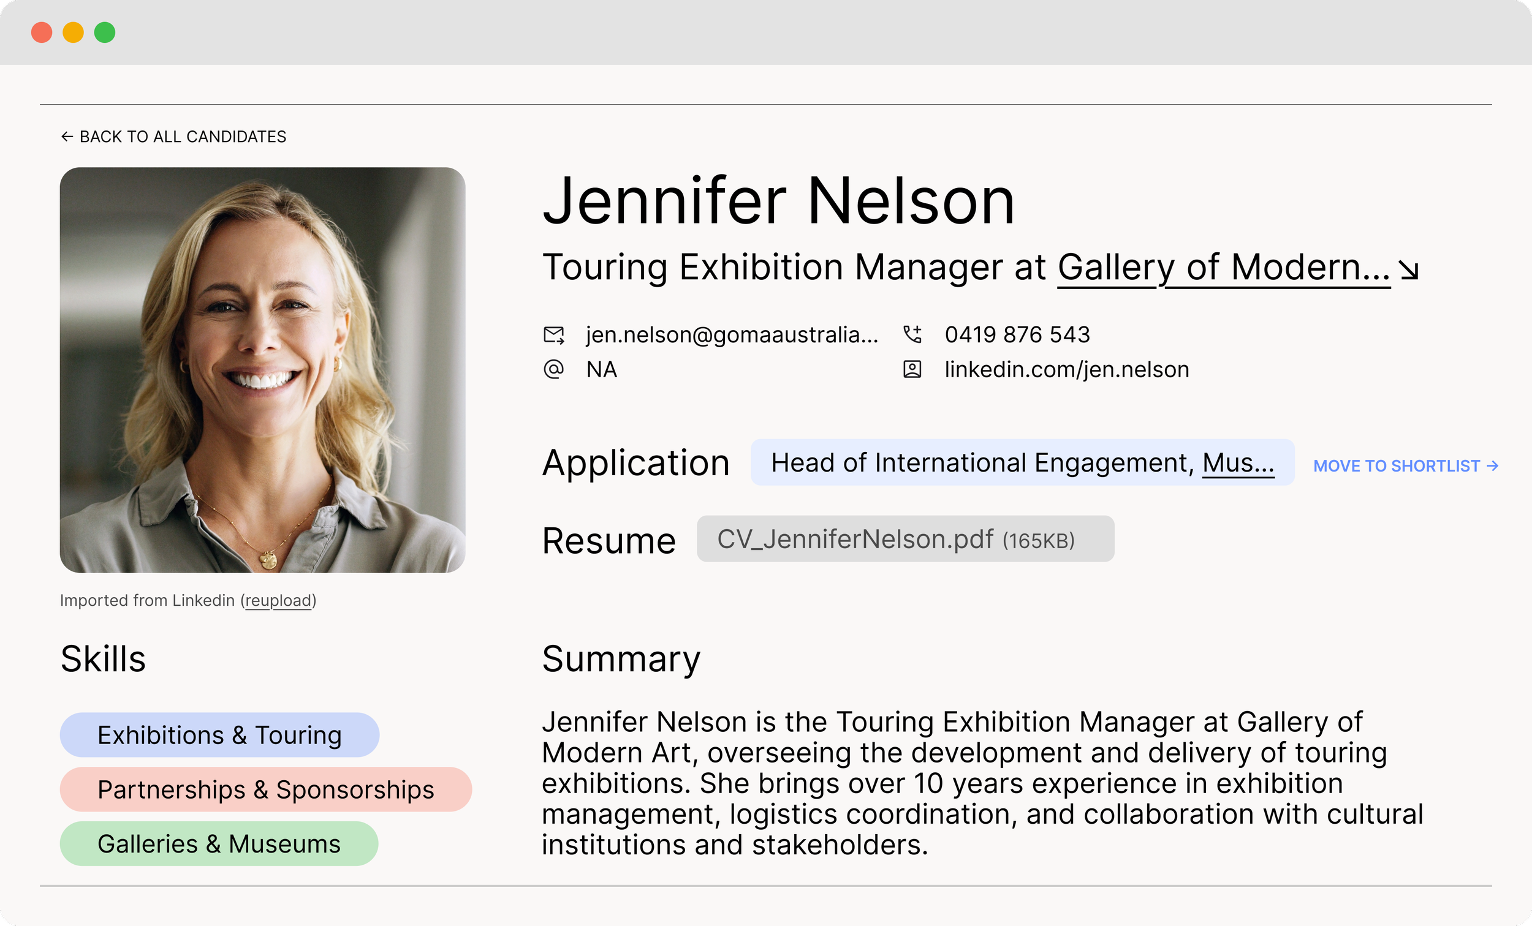1532x926 pixels.
Task: Click the (165KB) file size text
Action: pyautogui.click(x=1038, y=541)
